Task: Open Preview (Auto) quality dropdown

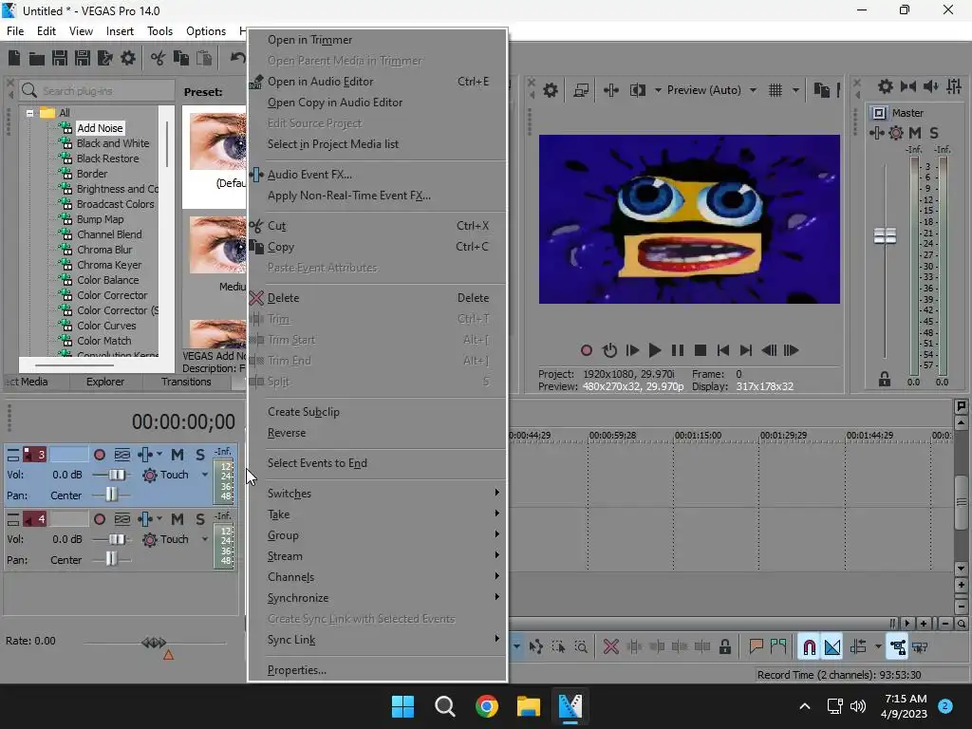Action: (x=753, y=90)
